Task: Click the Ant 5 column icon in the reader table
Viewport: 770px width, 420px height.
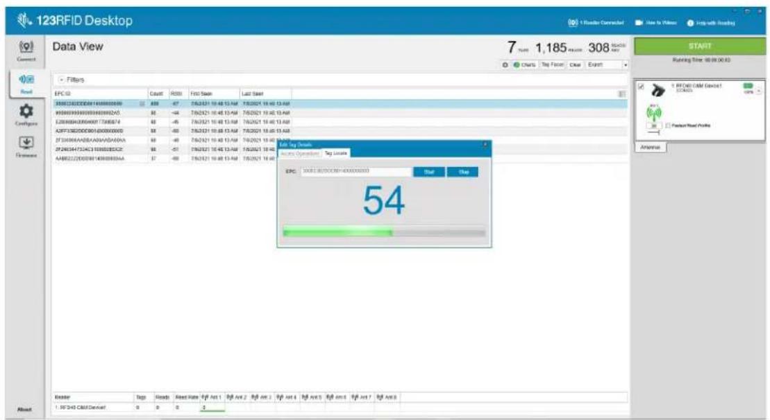Action: coord(305,397)
